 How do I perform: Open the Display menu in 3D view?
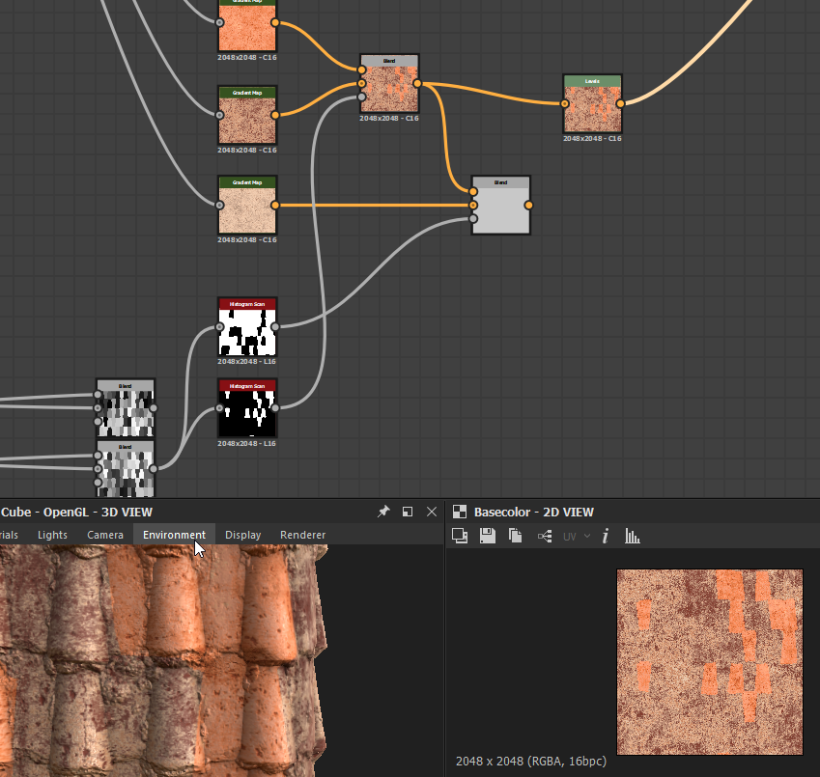pos(242,535)
